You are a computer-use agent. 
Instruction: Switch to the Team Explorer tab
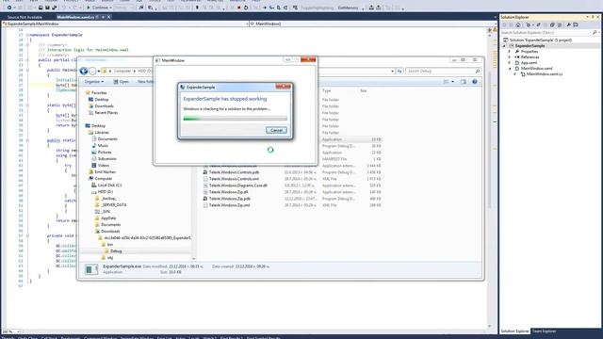pos(544,331)
